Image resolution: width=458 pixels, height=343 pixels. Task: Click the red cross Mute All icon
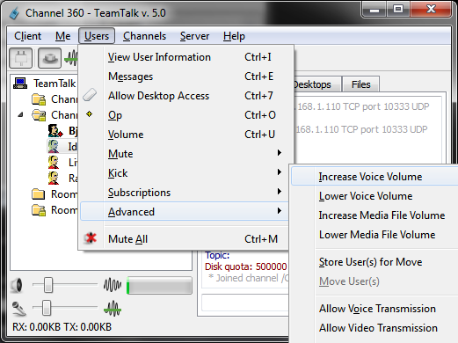[x=91, y=238]
